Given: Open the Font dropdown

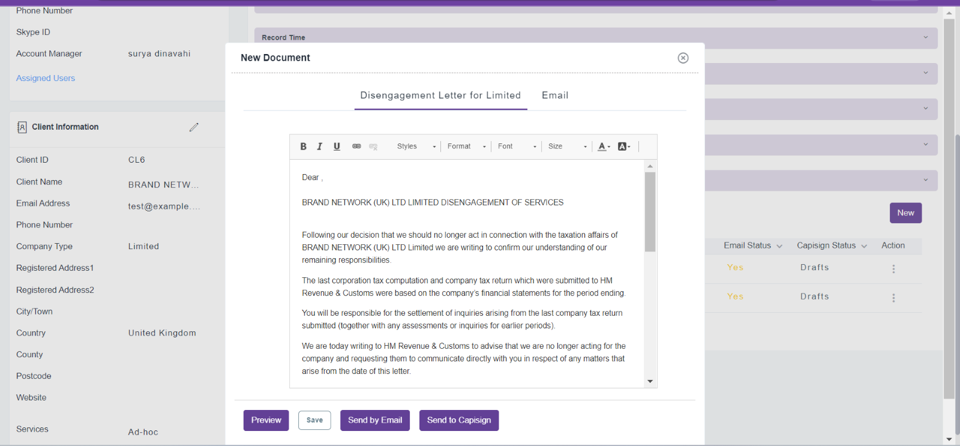Looking at the screenshot, I should pos(517,146).
